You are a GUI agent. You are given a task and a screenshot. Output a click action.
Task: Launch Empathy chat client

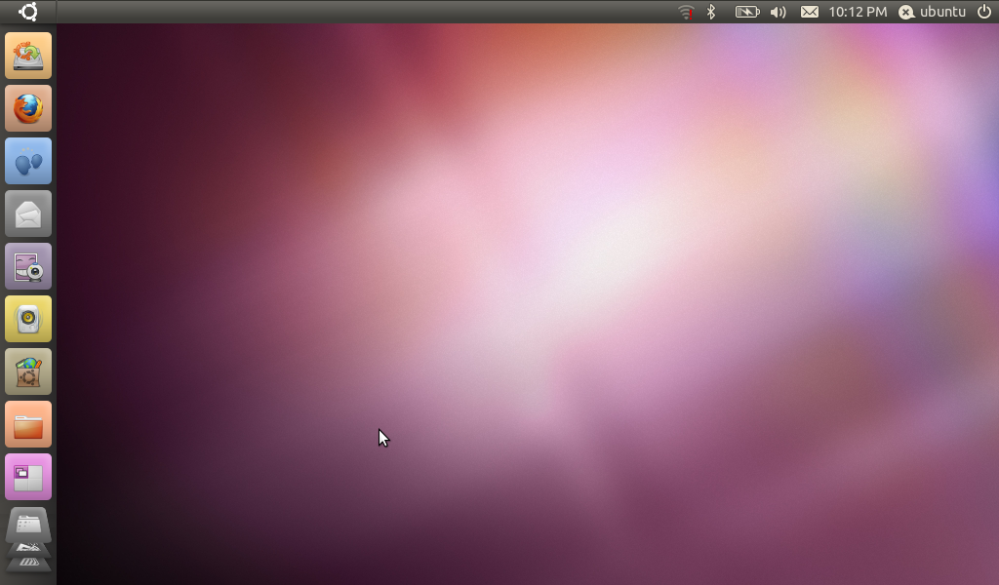coord(28,161)
